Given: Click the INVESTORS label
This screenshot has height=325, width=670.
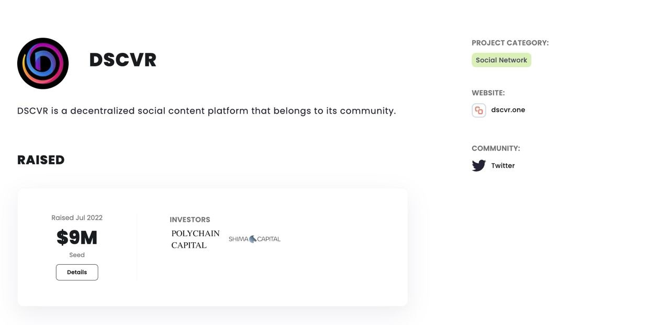Looking at the screenshot, I should tap(189, 220).
